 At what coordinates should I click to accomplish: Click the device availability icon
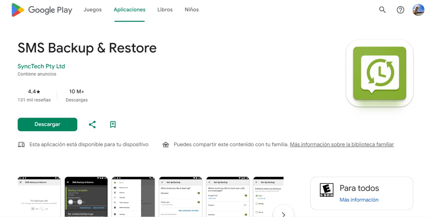[21, 145]
